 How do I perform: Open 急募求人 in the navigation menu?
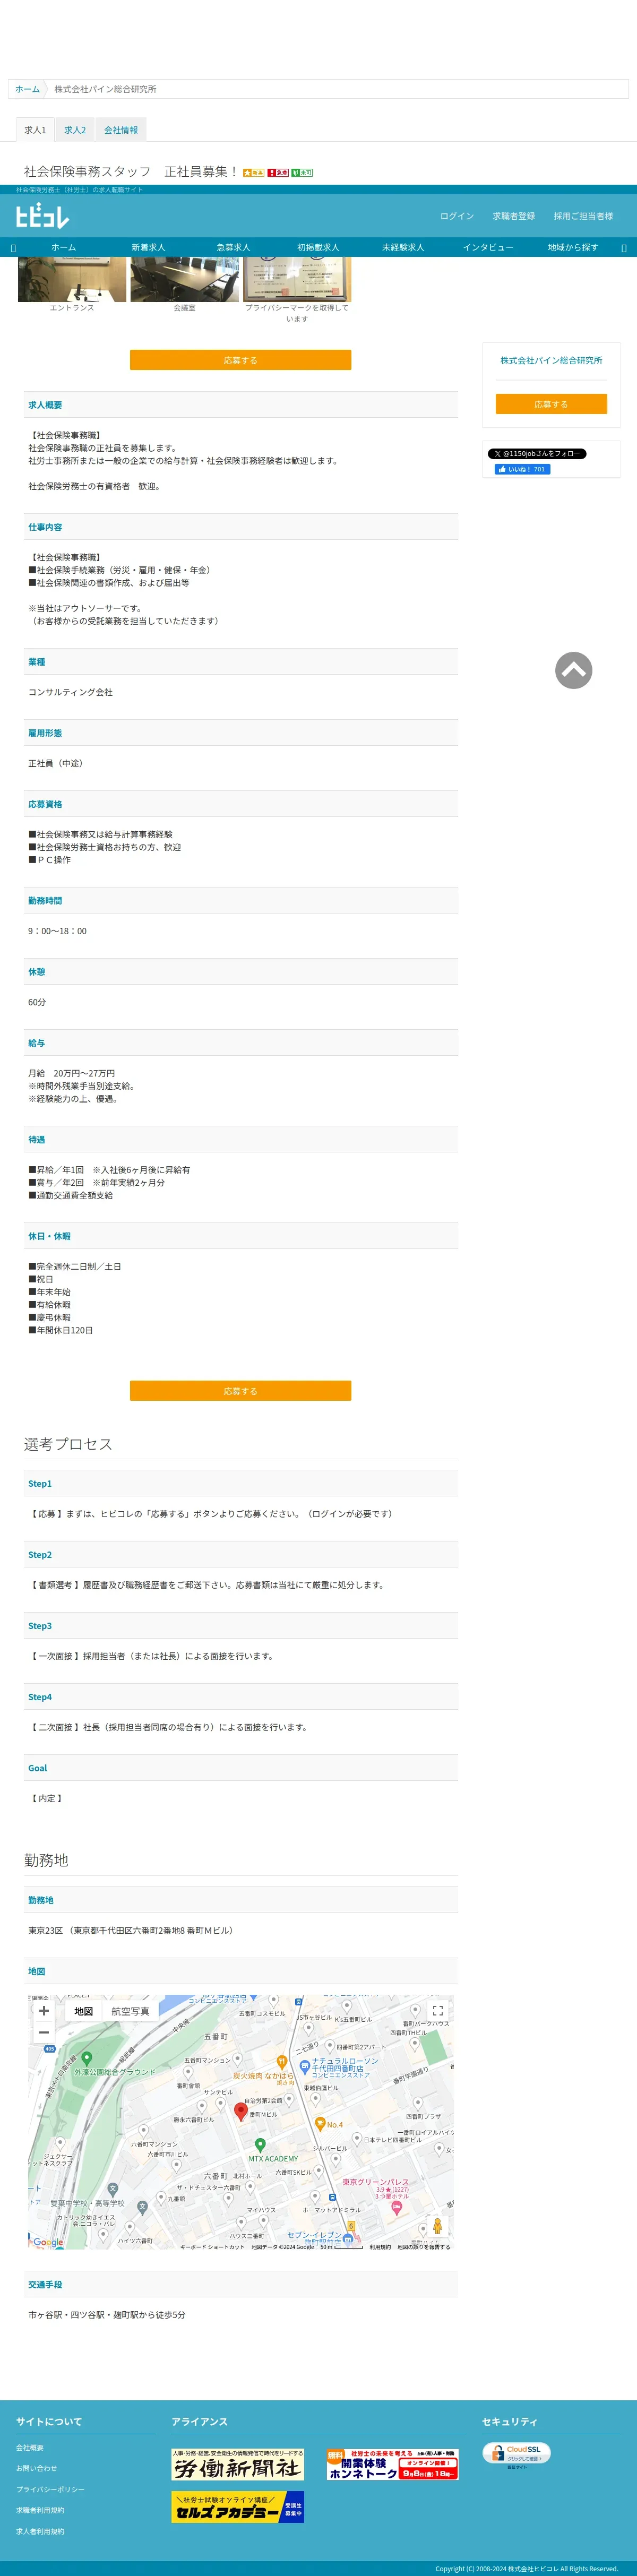[233, 247]
